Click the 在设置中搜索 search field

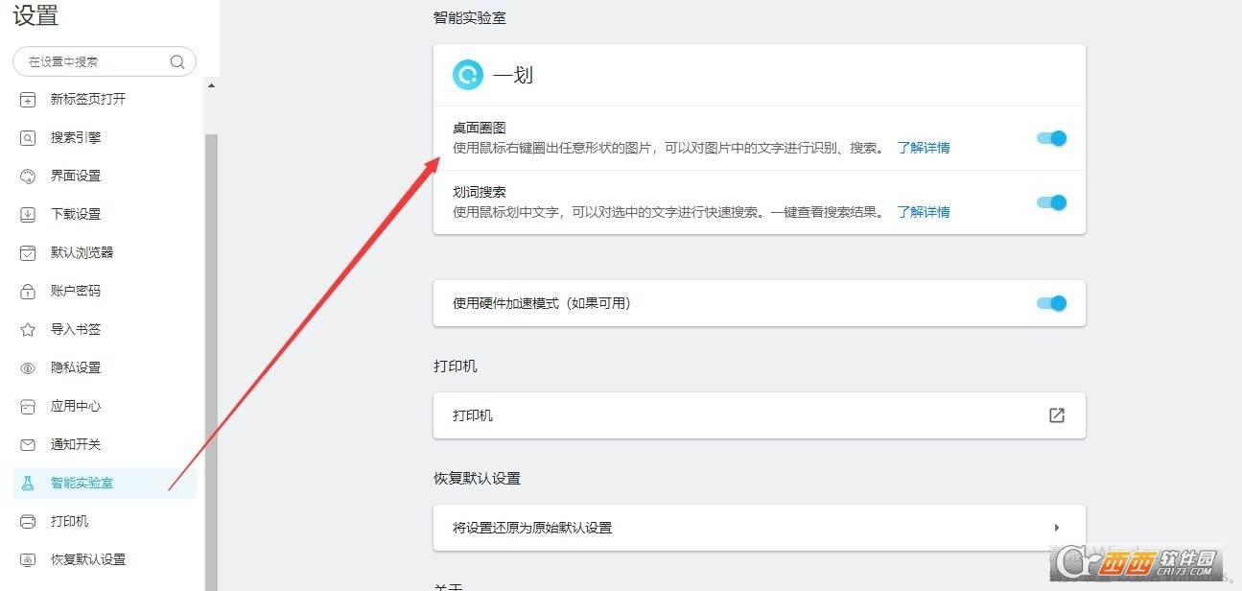click(x=96, y=61)
